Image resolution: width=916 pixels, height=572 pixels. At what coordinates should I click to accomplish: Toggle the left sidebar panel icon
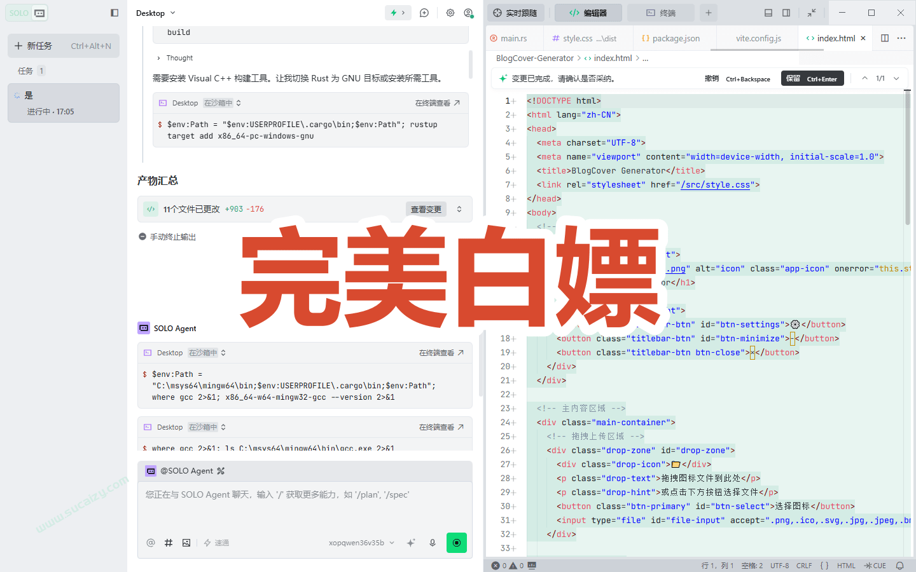(x=114, y=13)
